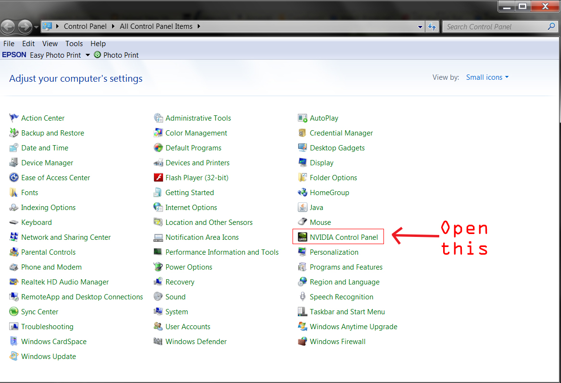The image size is (561, 383).
Task: Open Programs and Features link
Action: pos(346,267)
